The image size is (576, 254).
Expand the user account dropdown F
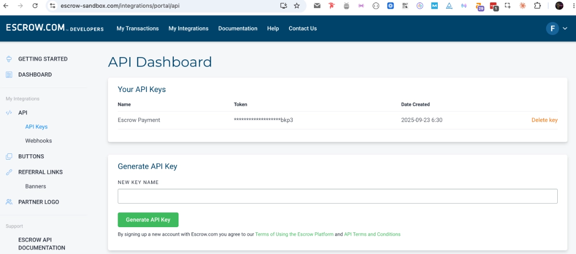tap(557, 29)
